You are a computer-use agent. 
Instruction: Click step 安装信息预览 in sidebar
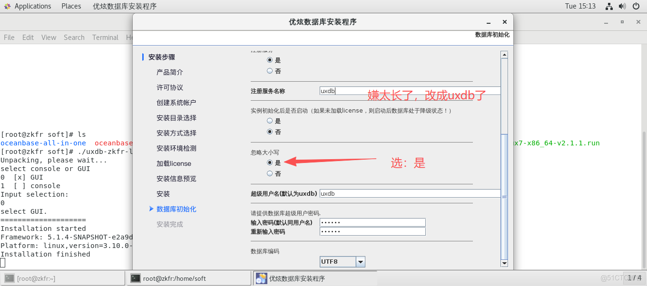(x=176, y=179)
